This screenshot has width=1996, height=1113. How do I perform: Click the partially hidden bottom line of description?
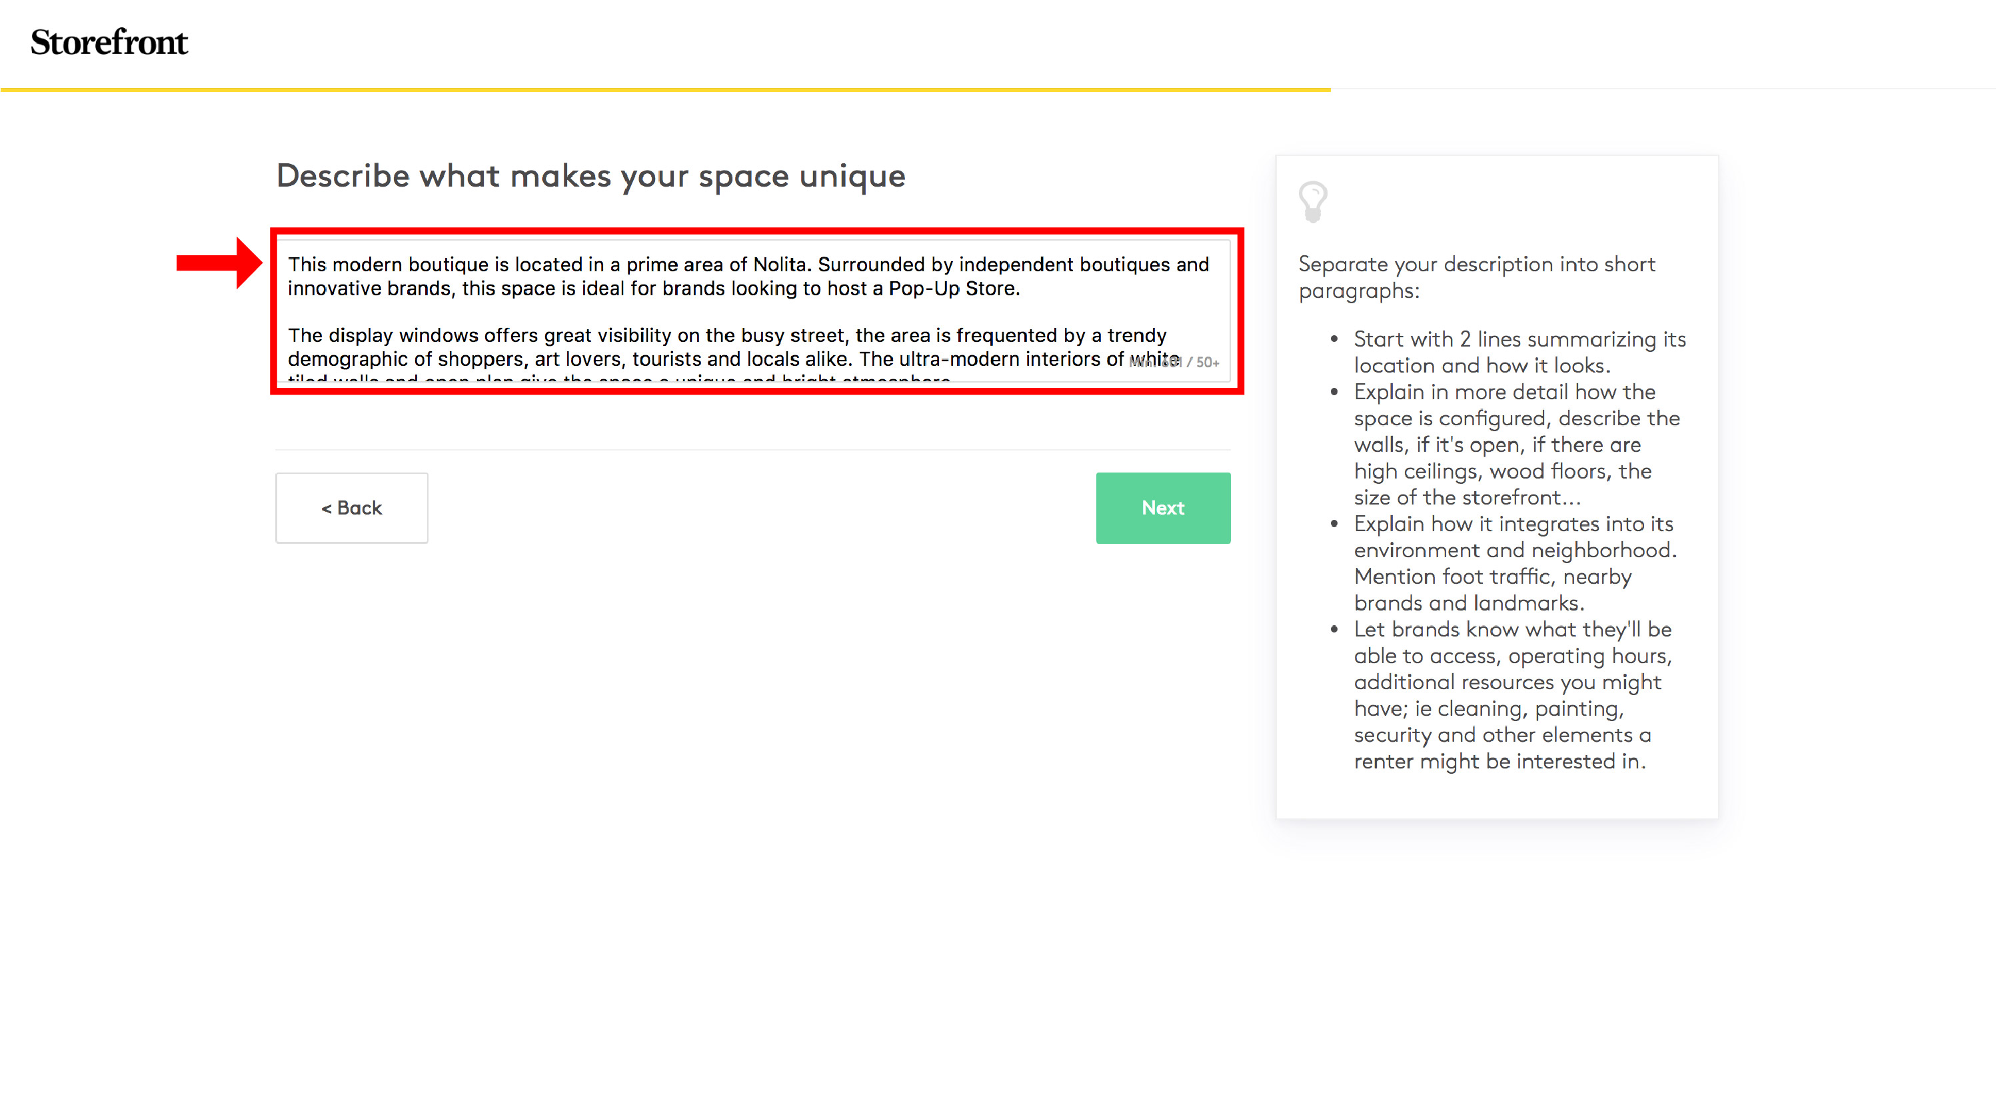pyautogui.click(x=618, y=379)
